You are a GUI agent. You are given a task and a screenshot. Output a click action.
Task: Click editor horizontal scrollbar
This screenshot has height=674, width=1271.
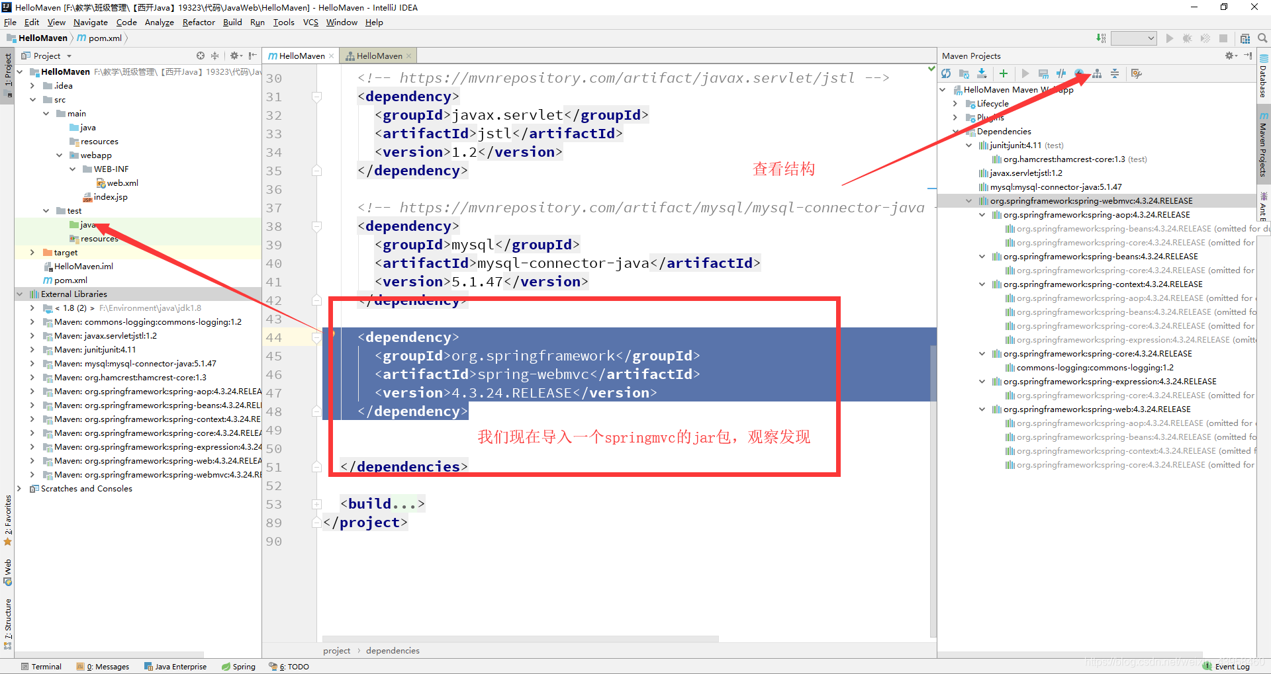520,639
